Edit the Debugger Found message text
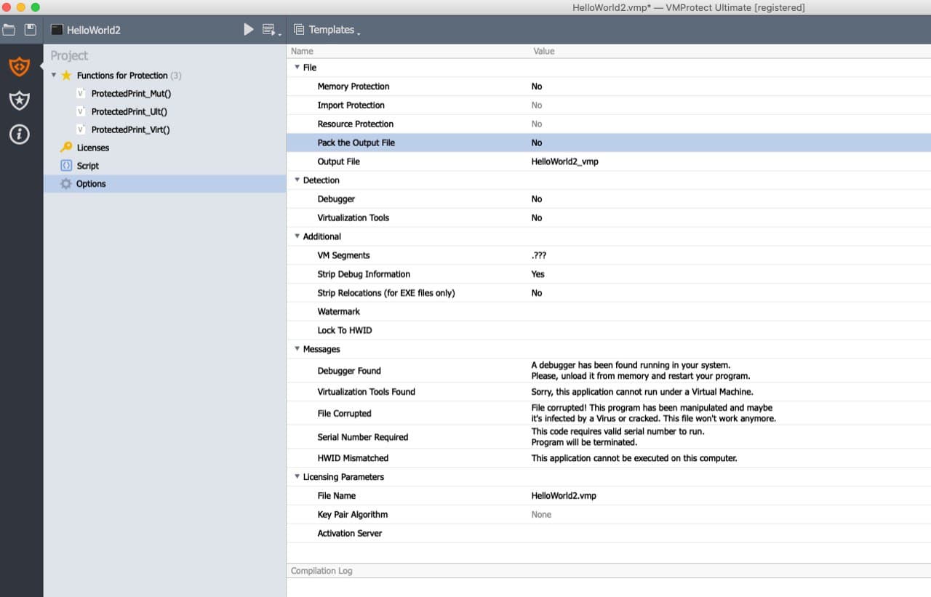This screenshot has width=931, height=597. pos(640,371)
